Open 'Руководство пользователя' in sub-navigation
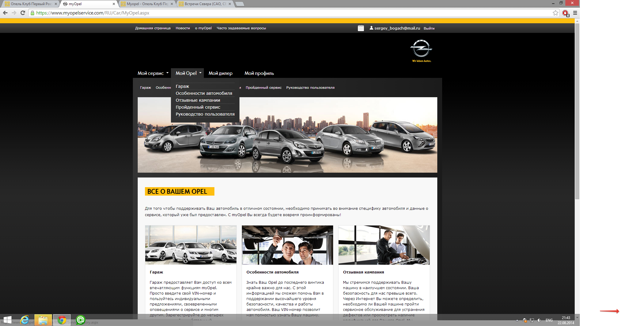This screenshot has width=620, height=326. [x=310, y=88]
